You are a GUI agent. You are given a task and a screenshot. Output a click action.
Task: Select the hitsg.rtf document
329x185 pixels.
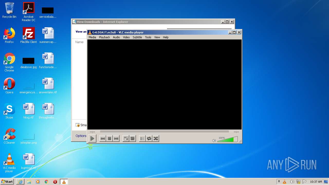(29, 111)
